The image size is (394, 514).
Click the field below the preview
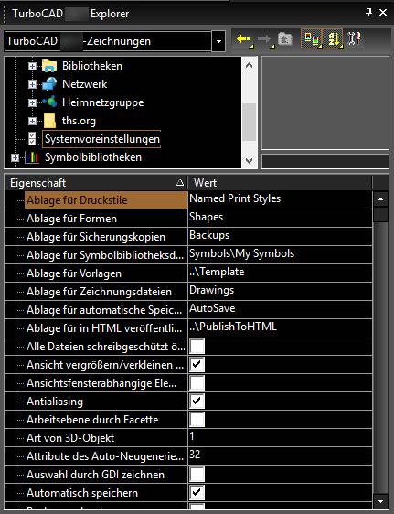[325, 161]
